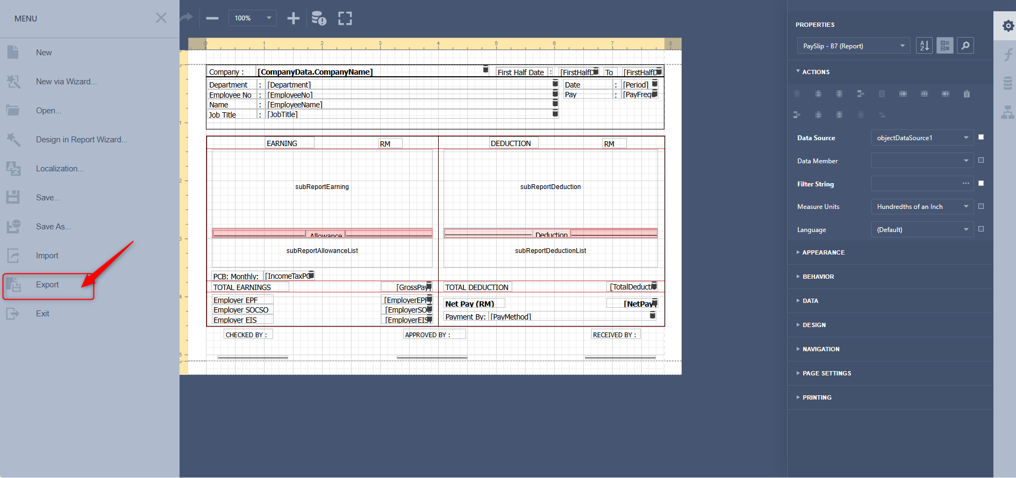This screenshot has width=1016, height=478.
Task: Click the redo arrow in toolbar
Action: click(x=186, y=18)
